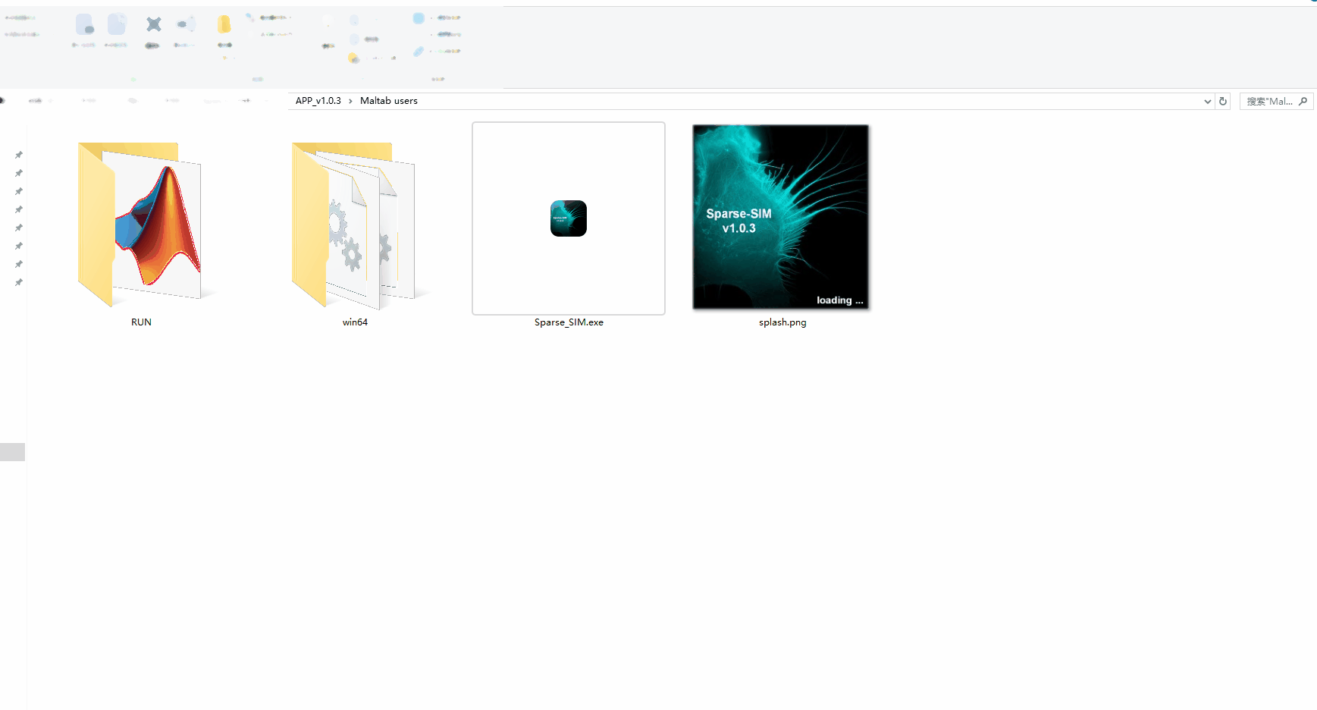The height and width of the screenshot is (710, 1317).
Task: Click the Maltab users breadcrumb segment
Action: [x=389, y=101]
